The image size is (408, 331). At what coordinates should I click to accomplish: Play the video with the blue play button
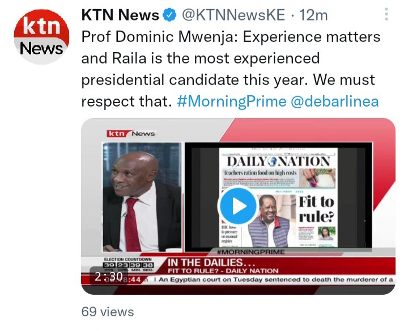(238, 206)
